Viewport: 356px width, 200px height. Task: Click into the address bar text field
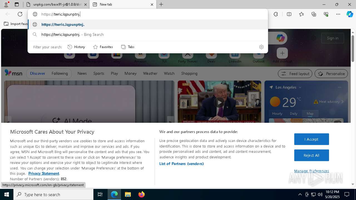(x=148, y=14)
